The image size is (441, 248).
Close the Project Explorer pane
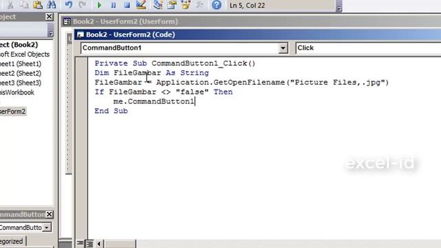tap(49, 17)
